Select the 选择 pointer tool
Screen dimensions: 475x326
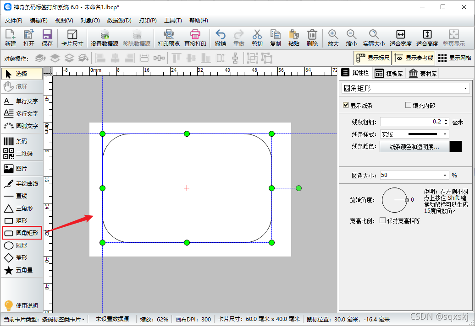point(22,74)
